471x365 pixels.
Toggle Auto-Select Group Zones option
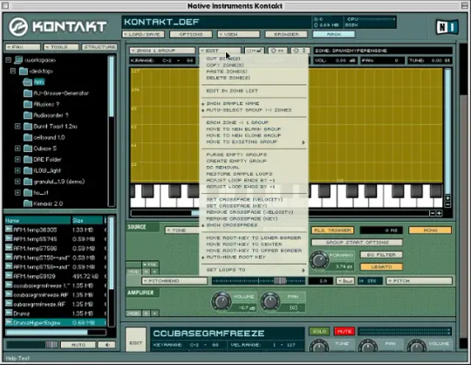249,110
